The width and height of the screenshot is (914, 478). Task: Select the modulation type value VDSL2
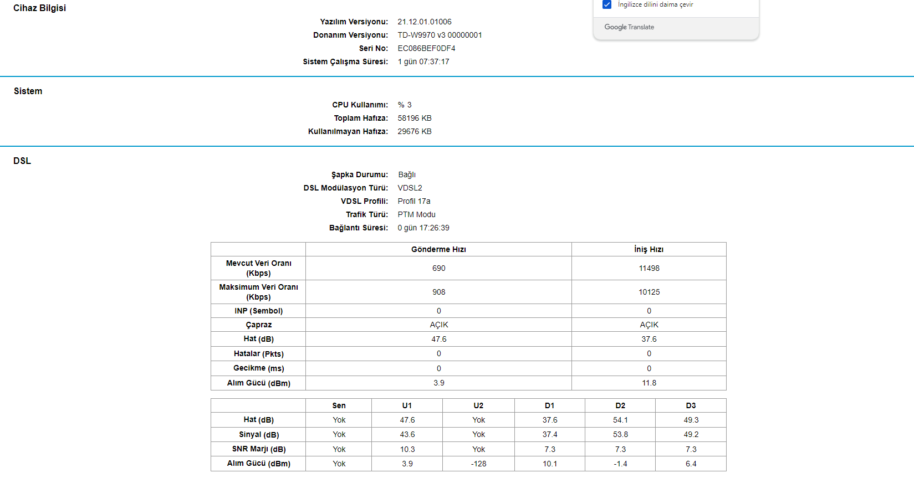[x=410, y=188]
